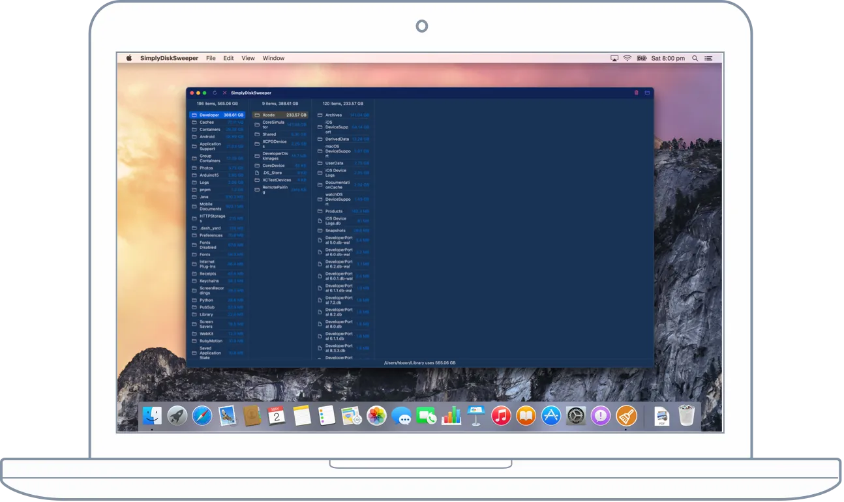Select the pnpm folder
This screenshot has height=502, width=844.
pyautogui.click(x=217, y=190)
